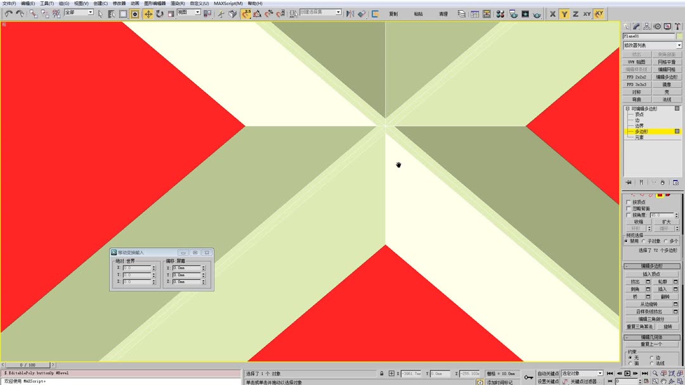
Task: Select the 顶点 level in the modifier stack
Action: (639, 115)
